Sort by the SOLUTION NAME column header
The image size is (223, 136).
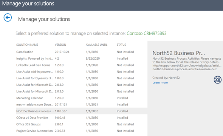coord(27,45)
